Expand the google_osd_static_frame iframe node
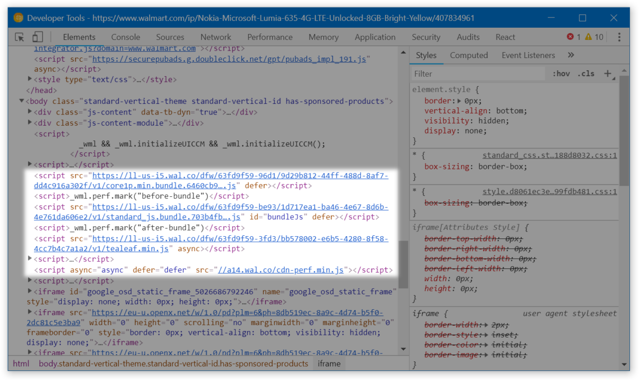 (x=29, y=291)
